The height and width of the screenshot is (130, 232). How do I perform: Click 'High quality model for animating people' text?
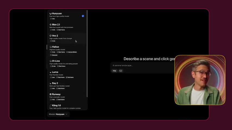[64, 64]
